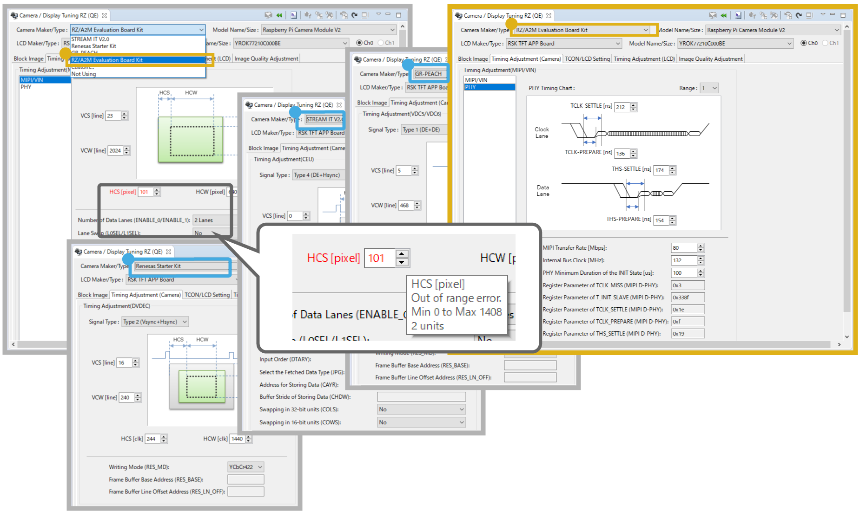The height and width of the screenshot is (511, 860).
Task: Select Ch0 radio button in PHY window
Action: pyautogui.click(x=804, y=43)
